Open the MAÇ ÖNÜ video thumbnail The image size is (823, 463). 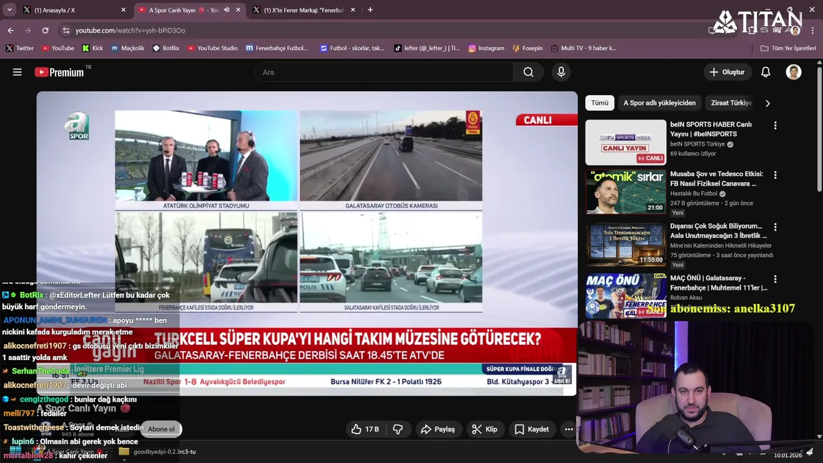(x=626, y=296)
